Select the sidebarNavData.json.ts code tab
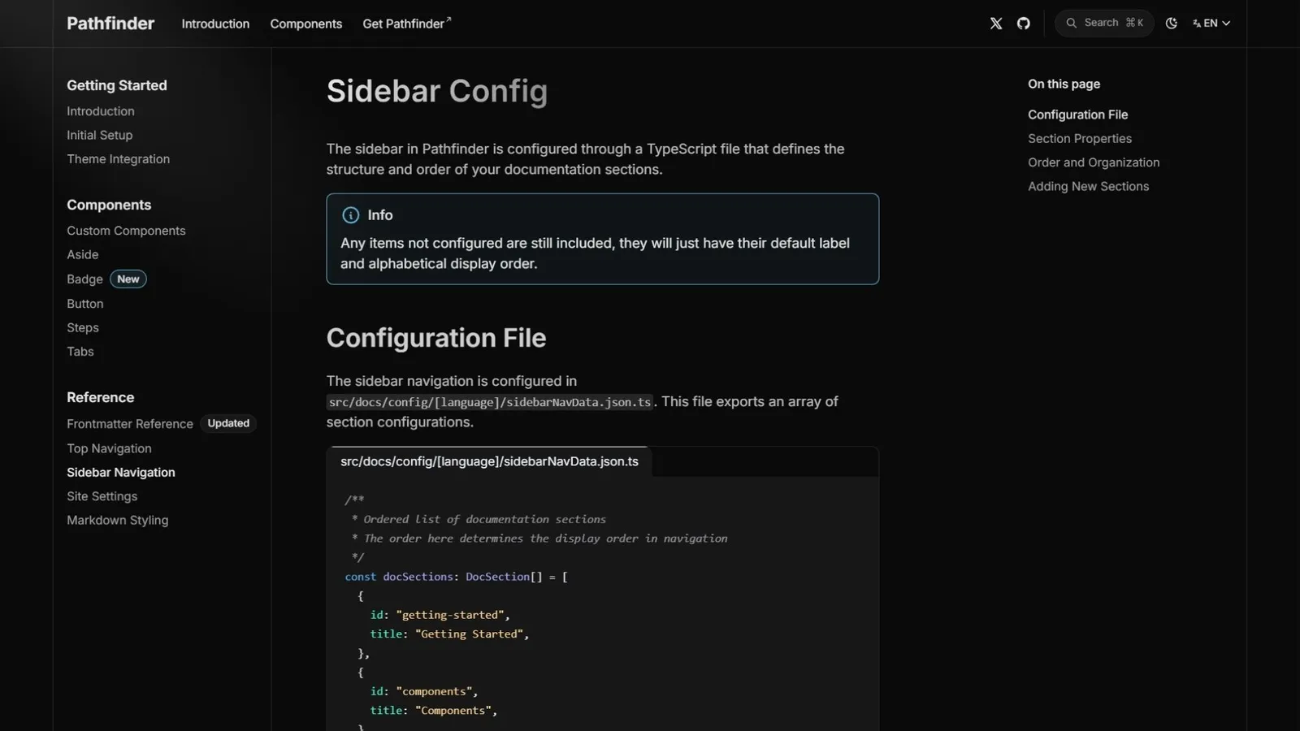1300x731 pixels. point(489,461)
